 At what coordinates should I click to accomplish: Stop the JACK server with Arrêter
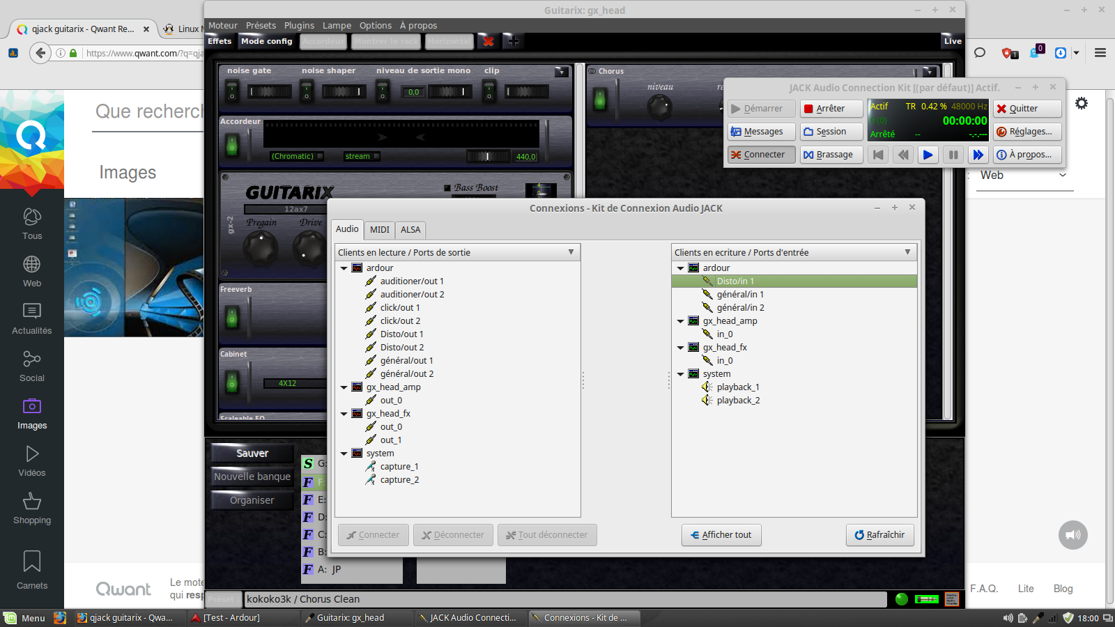[x=831, y=109]
